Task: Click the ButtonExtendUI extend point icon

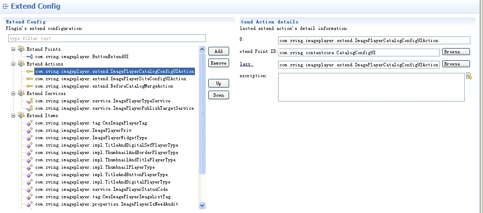Action: point(30,56)
